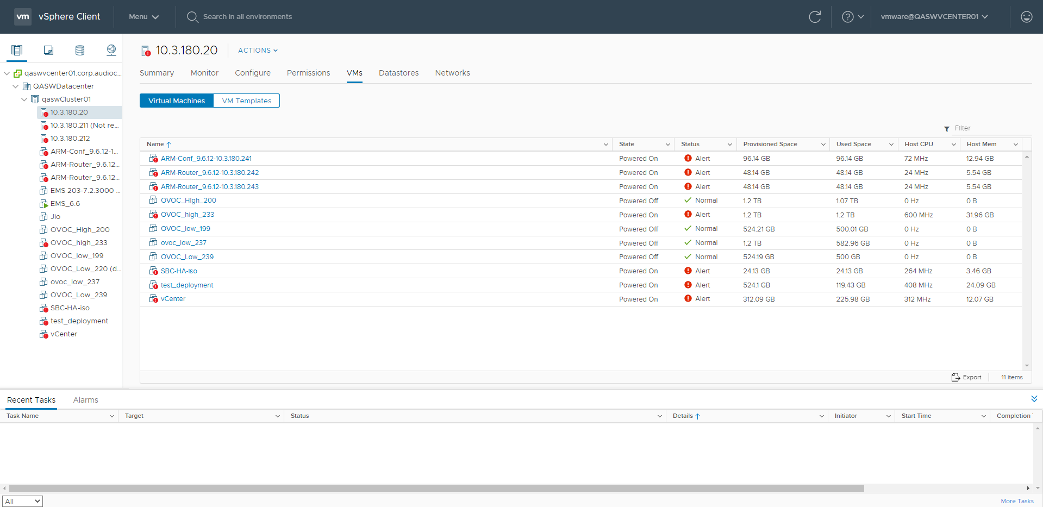This screenshot has height=507, width=1043.
Task: Open the All tasks filter combo box
Action: tap(22, 501)
